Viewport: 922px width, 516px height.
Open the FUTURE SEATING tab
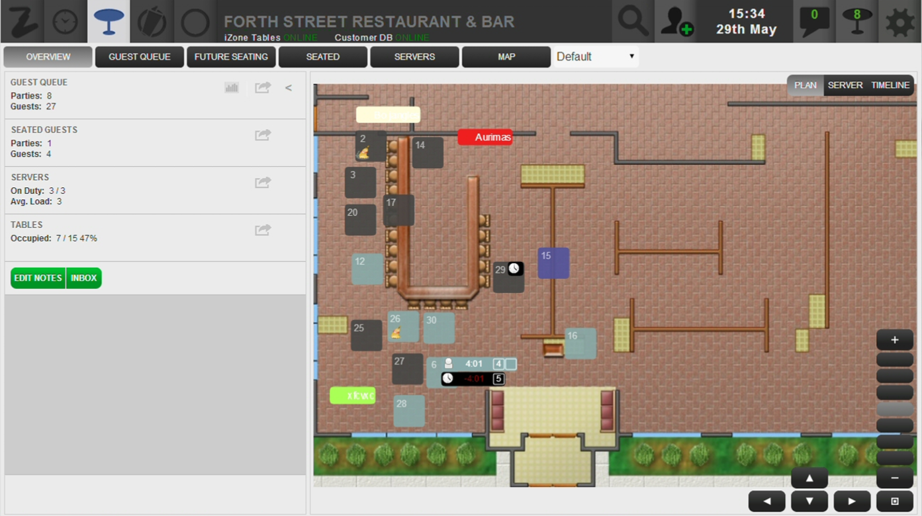tap(231, 57)
